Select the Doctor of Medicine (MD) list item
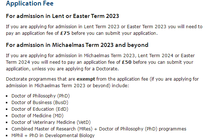This screenshot has width=213, height=140. [37, 116]
